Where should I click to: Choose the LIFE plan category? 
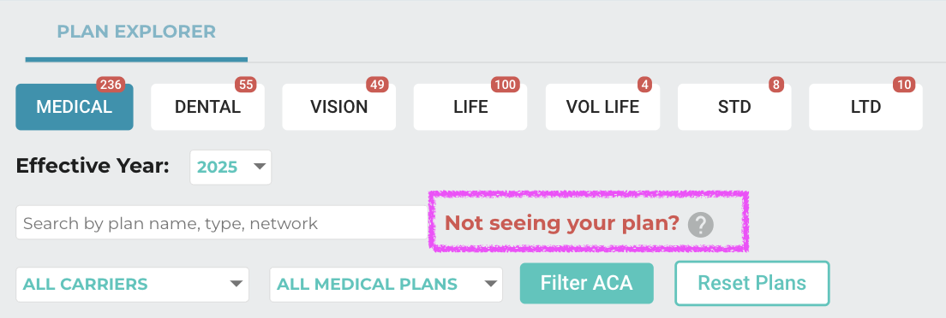click(470, 107)
